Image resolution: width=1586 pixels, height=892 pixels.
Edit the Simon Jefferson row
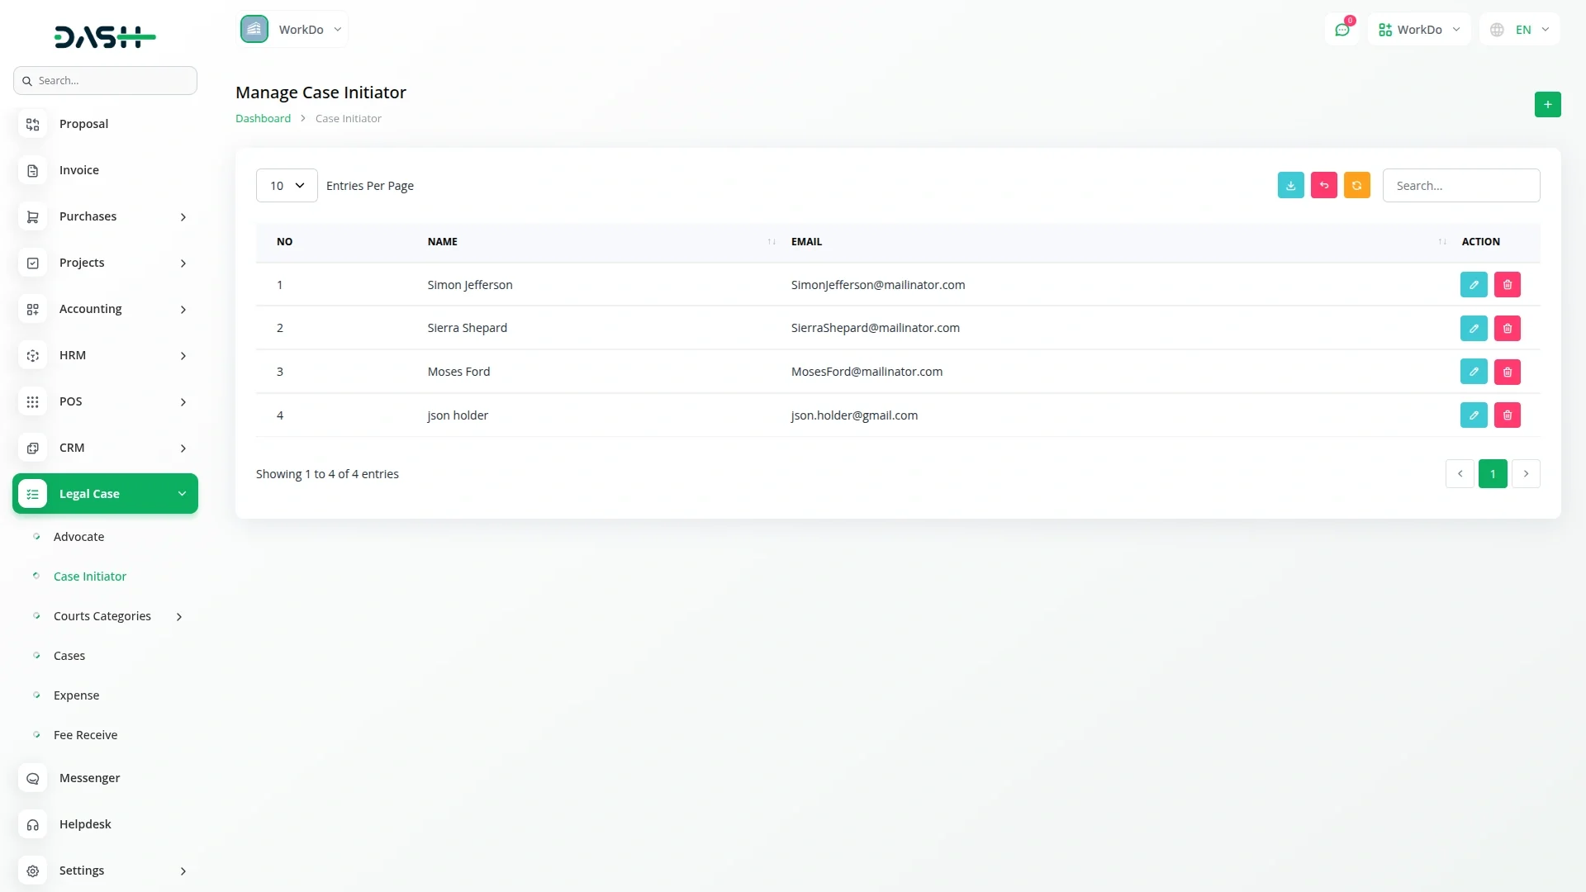1473,284
